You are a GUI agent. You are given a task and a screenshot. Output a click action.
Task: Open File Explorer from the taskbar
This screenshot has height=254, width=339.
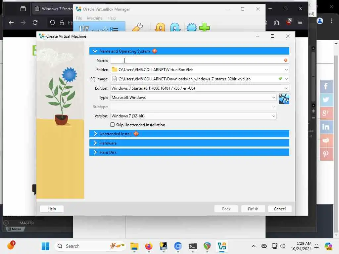134,246
